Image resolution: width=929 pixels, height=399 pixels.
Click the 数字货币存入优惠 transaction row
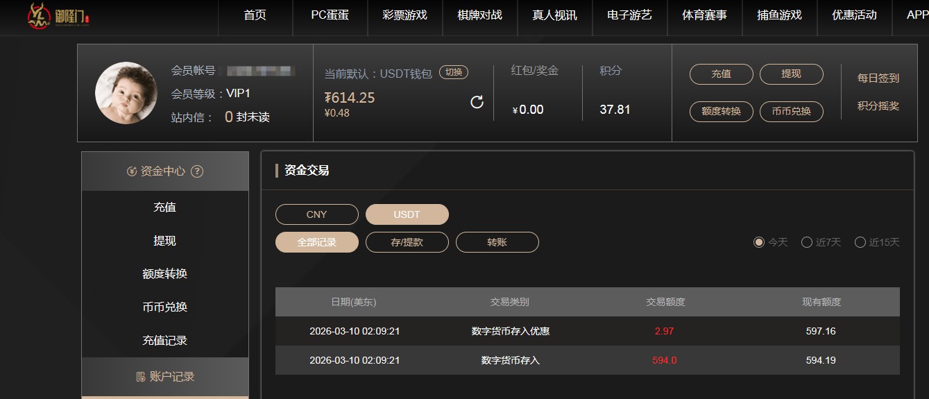(588, 331)
